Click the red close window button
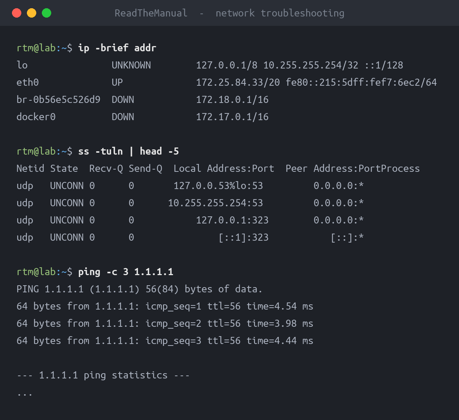Screen dimensions: 459x420 (x=17, y=13)
